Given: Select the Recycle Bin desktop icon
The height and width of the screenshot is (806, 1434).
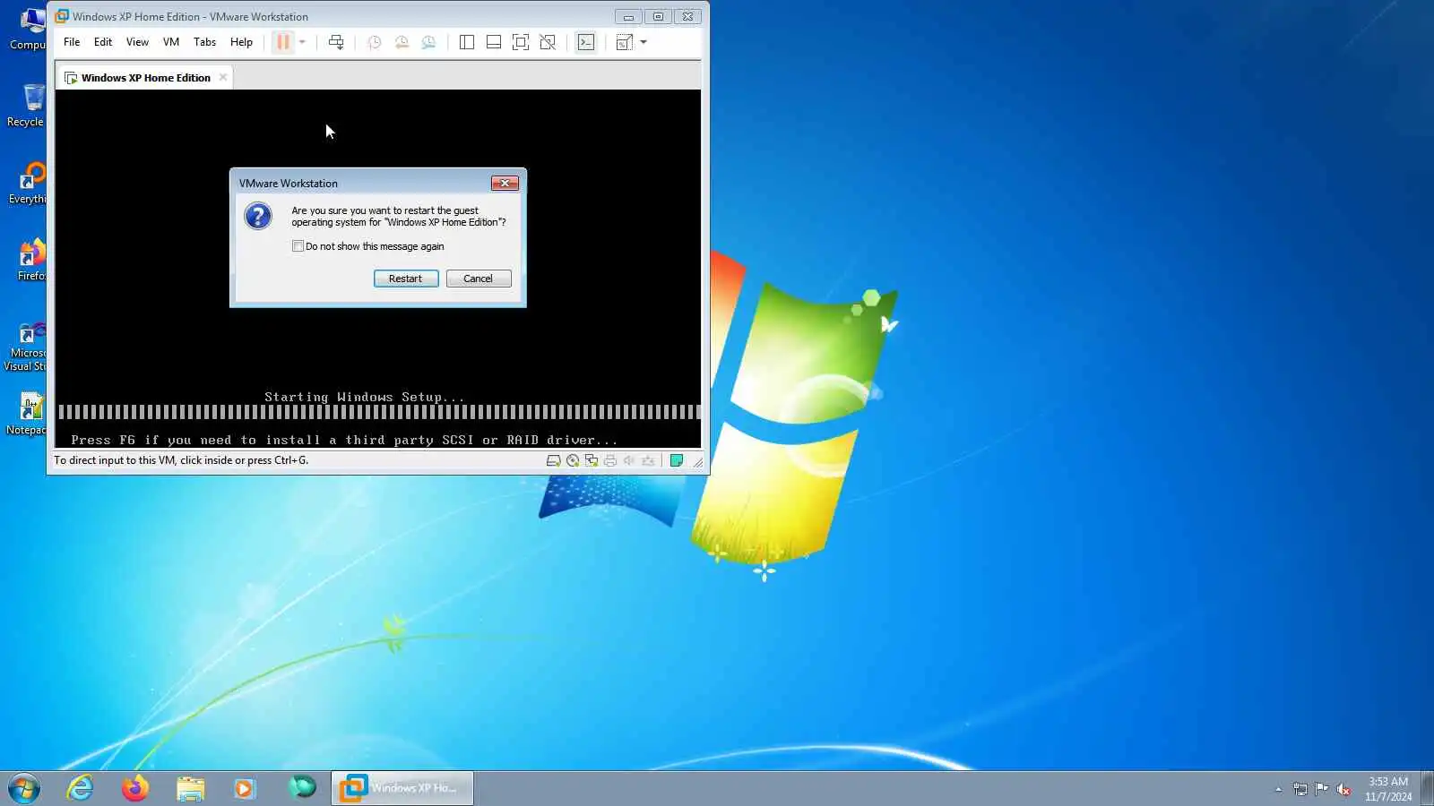Looking at the screenshot, I should click(26, 106).
